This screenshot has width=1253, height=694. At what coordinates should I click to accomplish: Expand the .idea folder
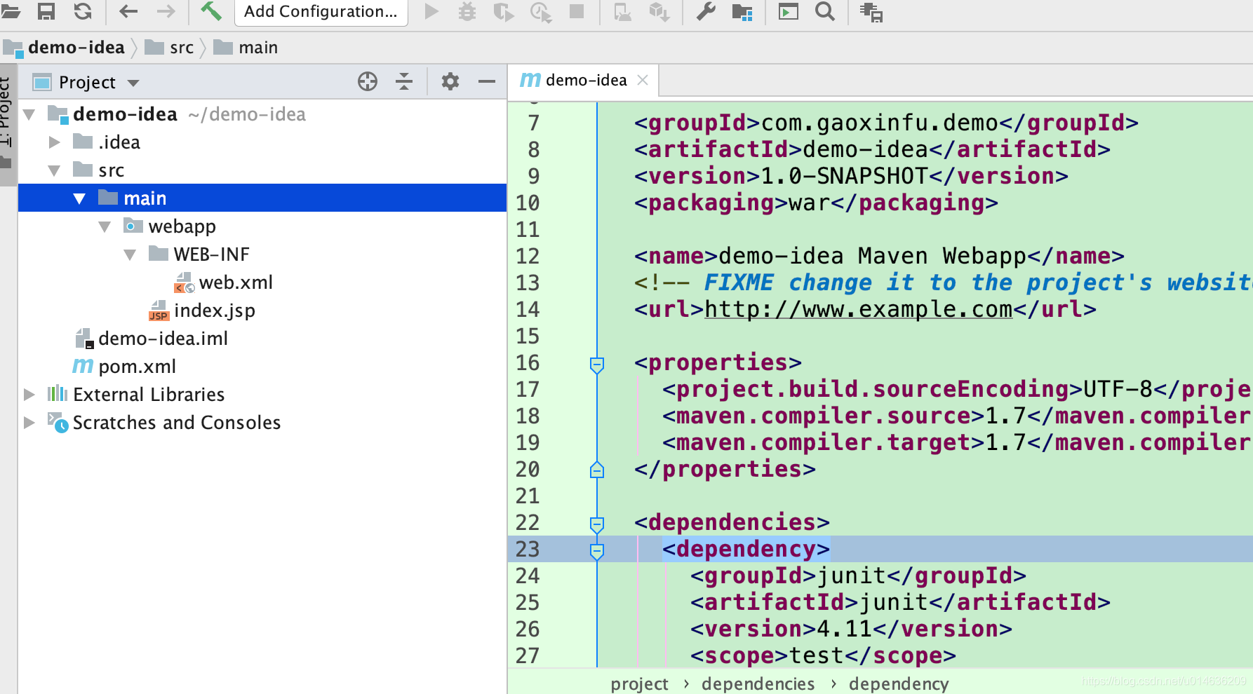[x=55, y=142]
